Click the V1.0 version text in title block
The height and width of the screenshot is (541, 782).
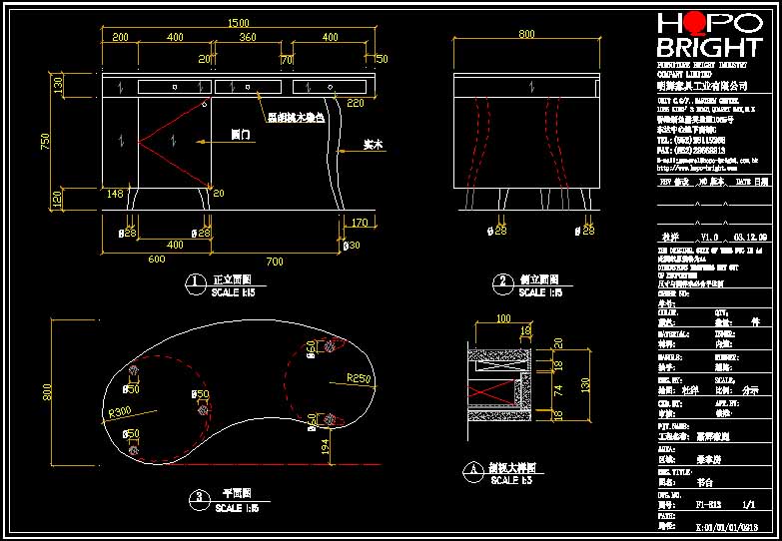(x=709, y=238)
